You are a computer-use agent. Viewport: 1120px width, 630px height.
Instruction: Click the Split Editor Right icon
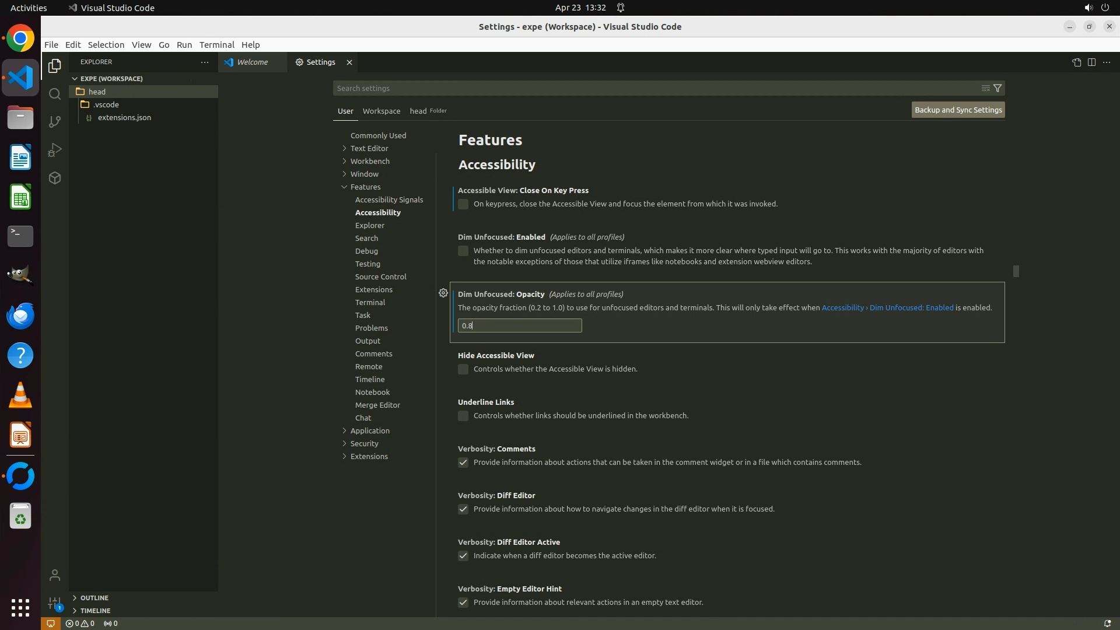click(x=1091, y=62)
